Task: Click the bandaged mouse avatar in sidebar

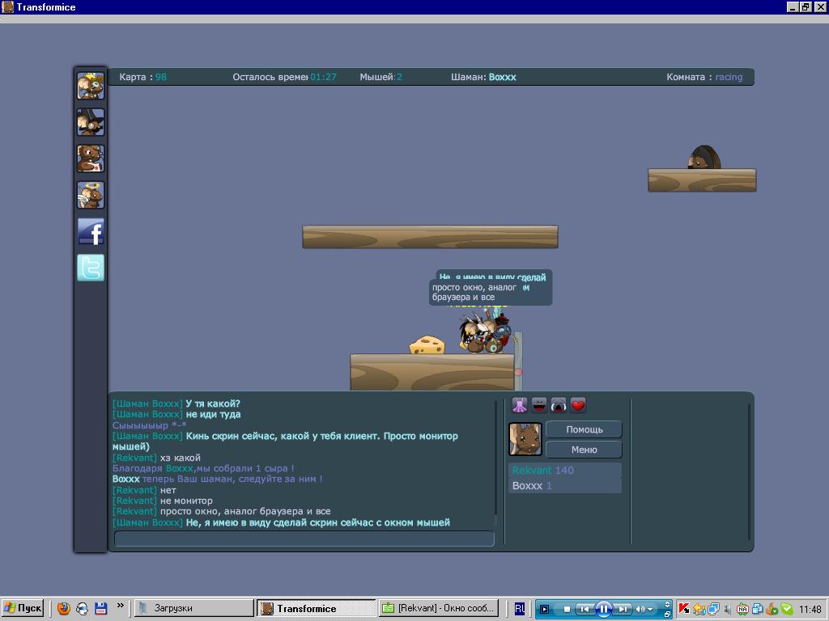Action: pos(91,158)
